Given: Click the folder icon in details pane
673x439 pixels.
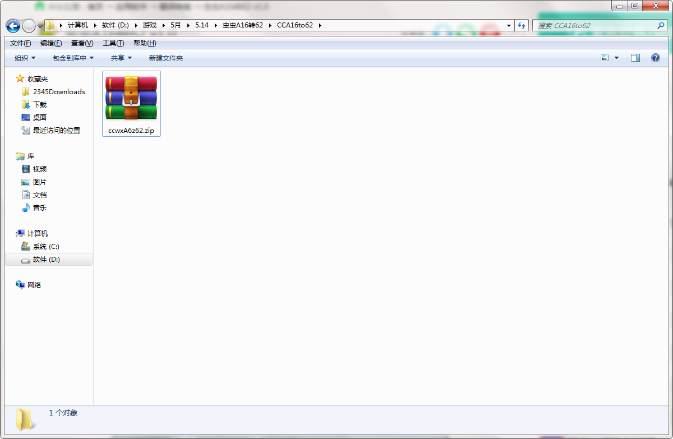Looking at the screenshot, I should point(24,419).
